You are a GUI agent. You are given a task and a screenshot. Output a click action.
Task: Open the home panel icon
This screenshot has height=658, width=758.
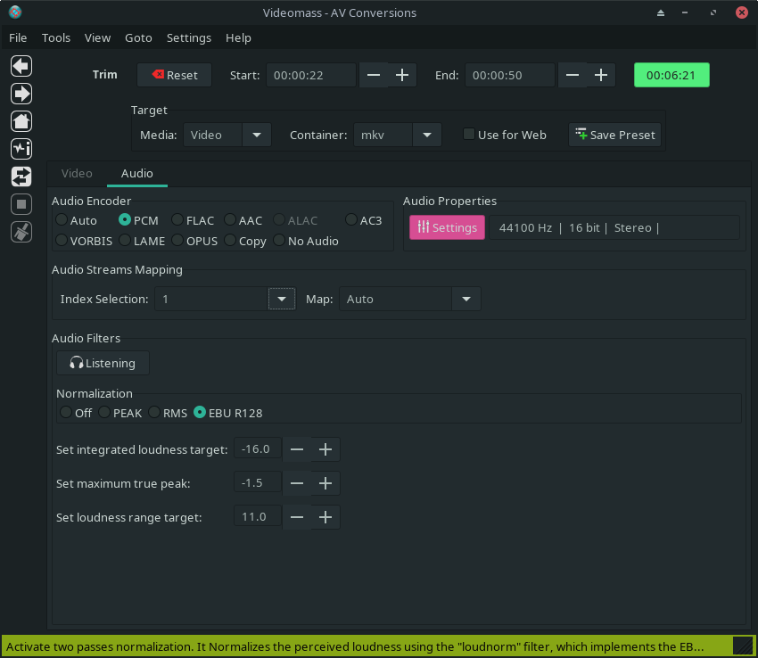21,121
